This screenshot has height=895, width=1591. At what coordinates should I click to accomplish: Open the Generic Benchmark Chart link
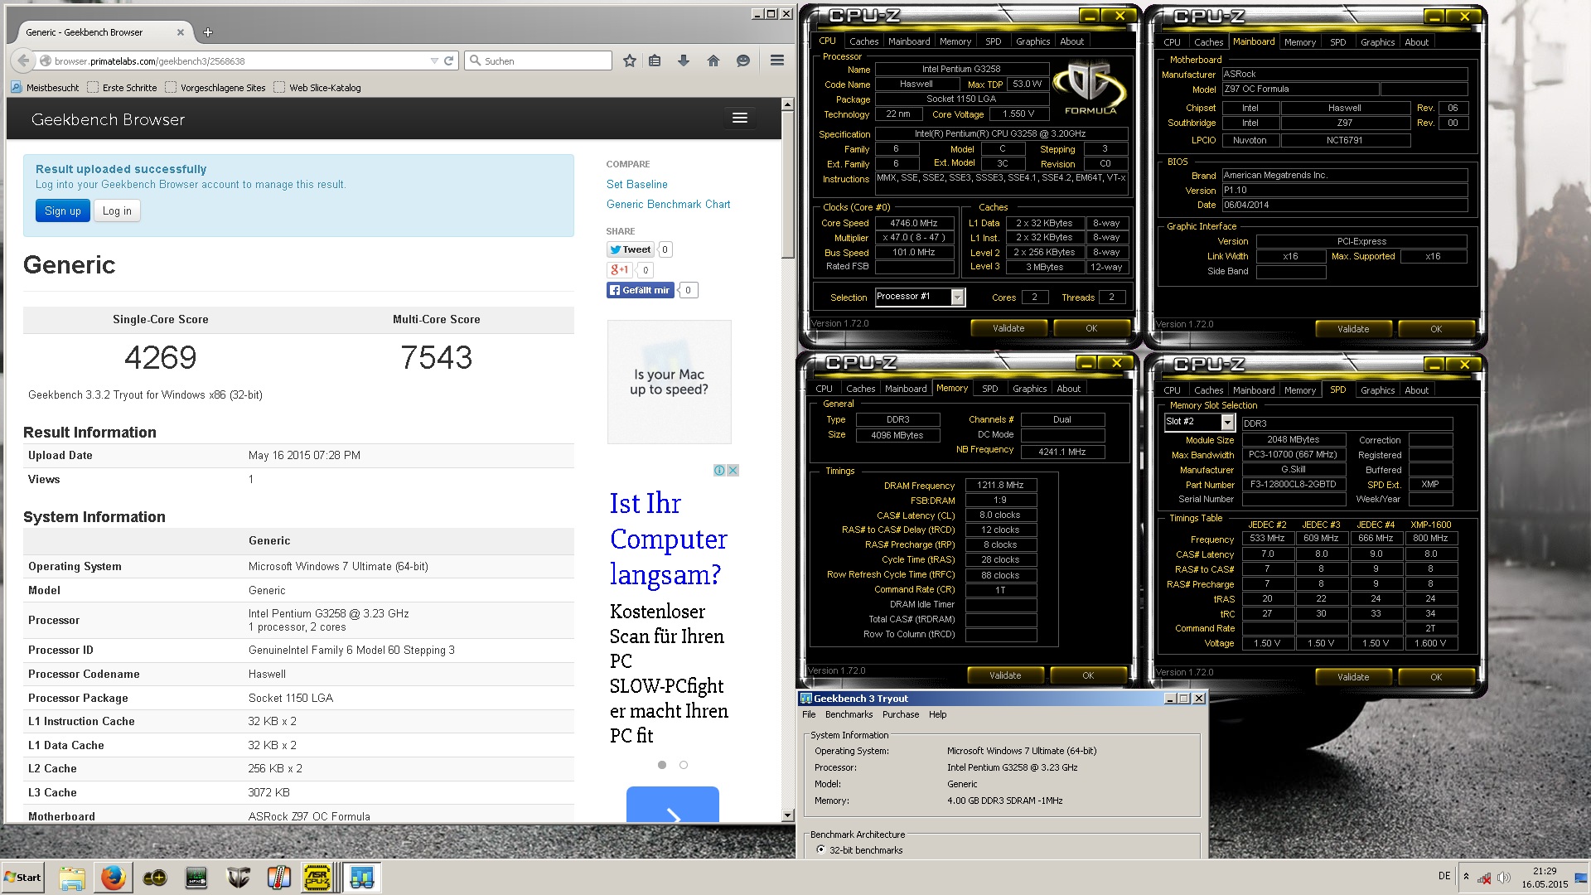tap(668, 204)
